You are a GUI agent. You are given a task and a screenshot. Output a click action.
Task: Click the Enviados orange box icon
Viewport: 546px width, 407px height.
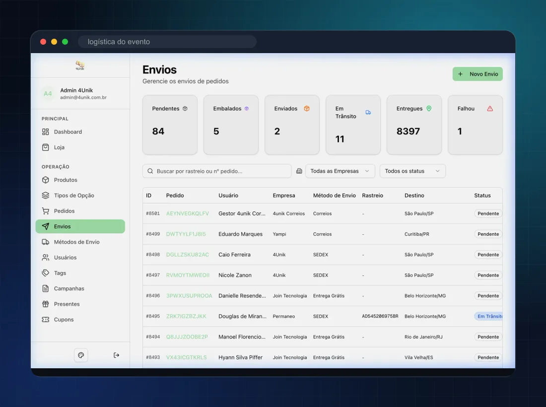[307, 109]
